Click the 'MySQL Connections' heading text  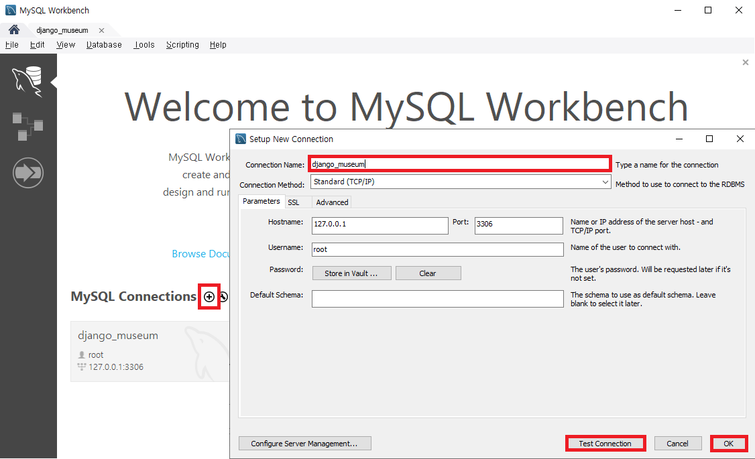click(133, 296)
